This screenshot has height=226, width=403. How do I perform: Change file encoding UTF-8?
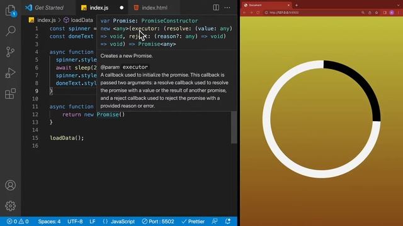[x=75, y=222]
